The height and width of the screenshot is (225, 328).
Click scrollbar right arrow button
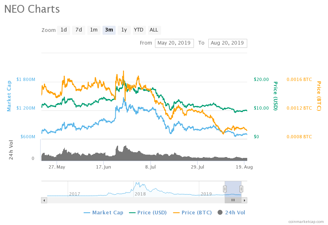(244, 200)
